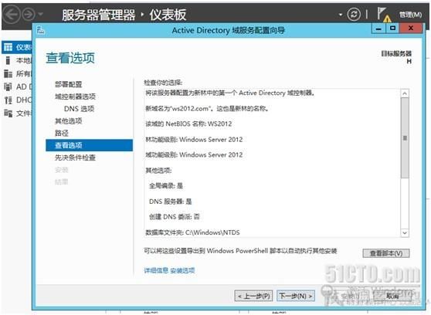The image size is (431, 315).
Task: Click scroll down arrow of review box
Action: coord(405,233)
